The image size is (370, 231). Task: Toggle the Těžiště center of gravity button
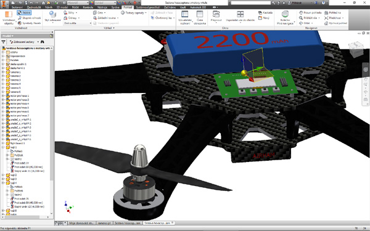click(24, 13)
